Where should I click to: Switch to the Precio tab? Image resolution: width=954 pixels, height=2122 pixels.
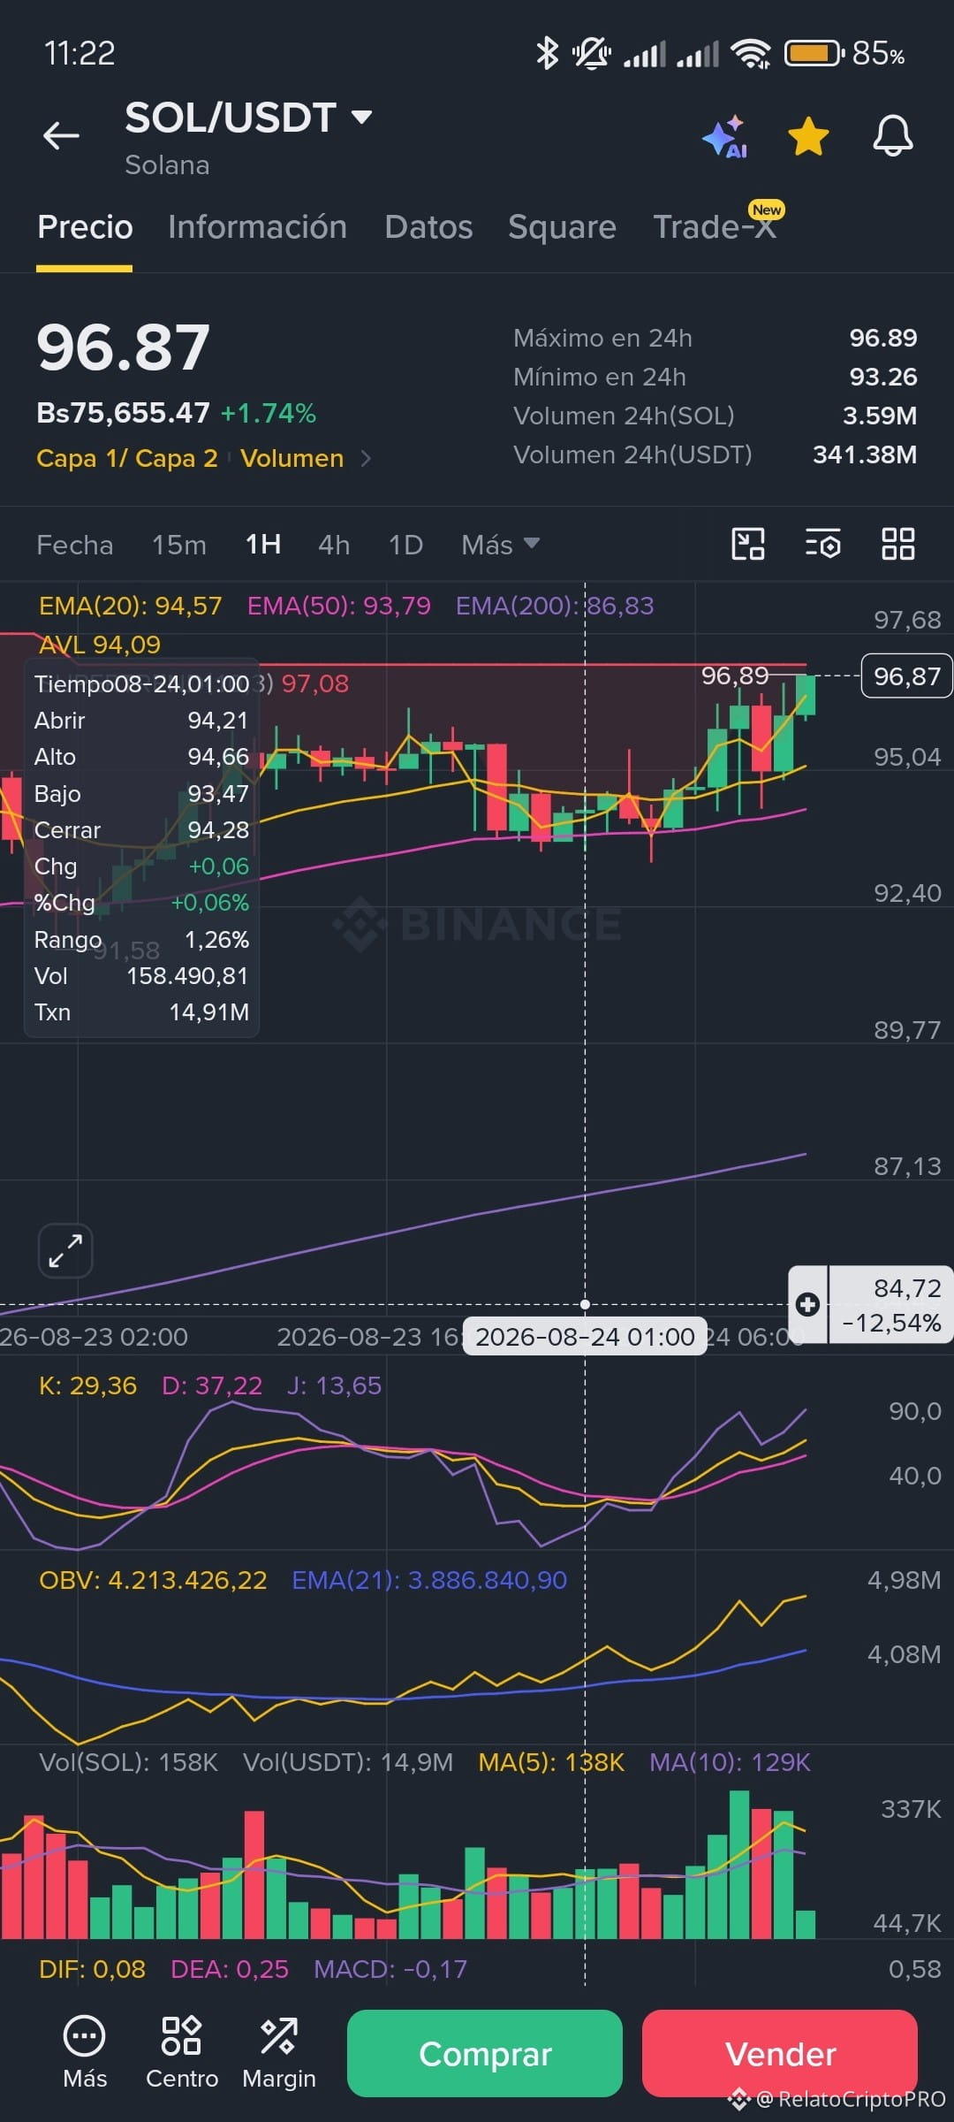(x=85, y=227)
